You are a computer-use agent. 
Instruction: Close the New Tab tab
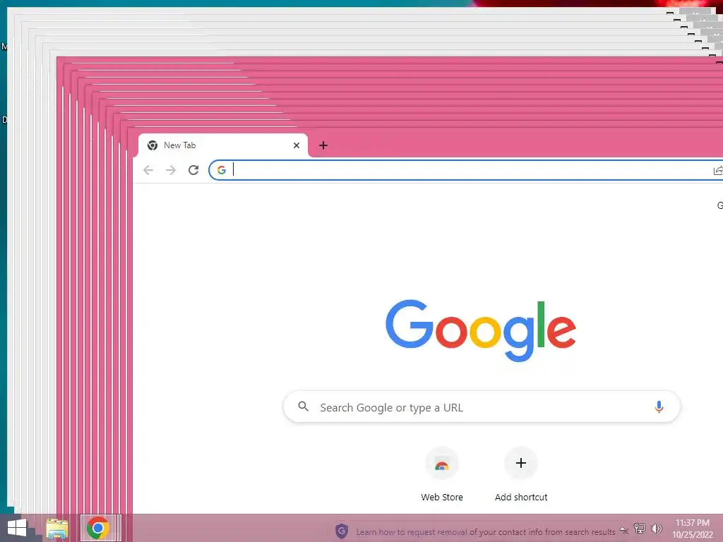(x=297, y=145)
